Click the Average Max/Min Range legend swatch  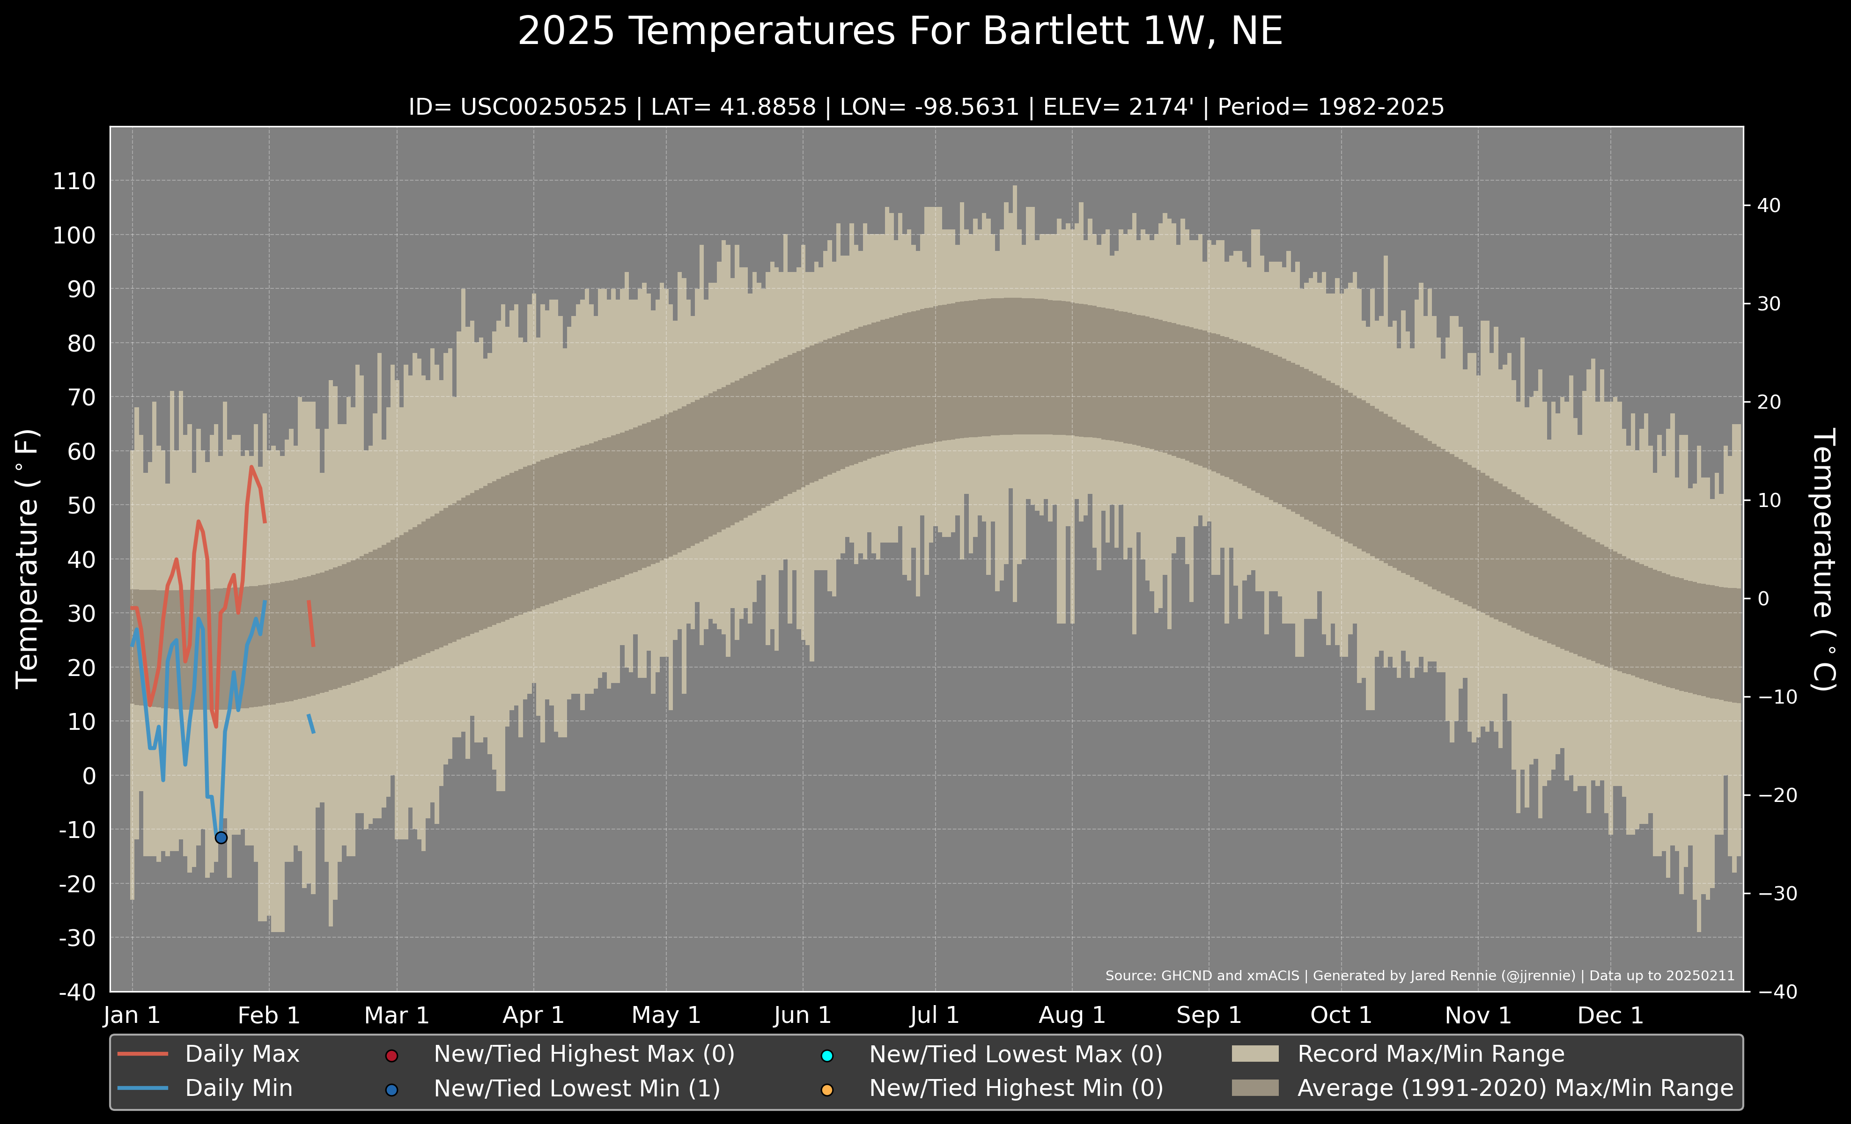click(1255, 1088)
